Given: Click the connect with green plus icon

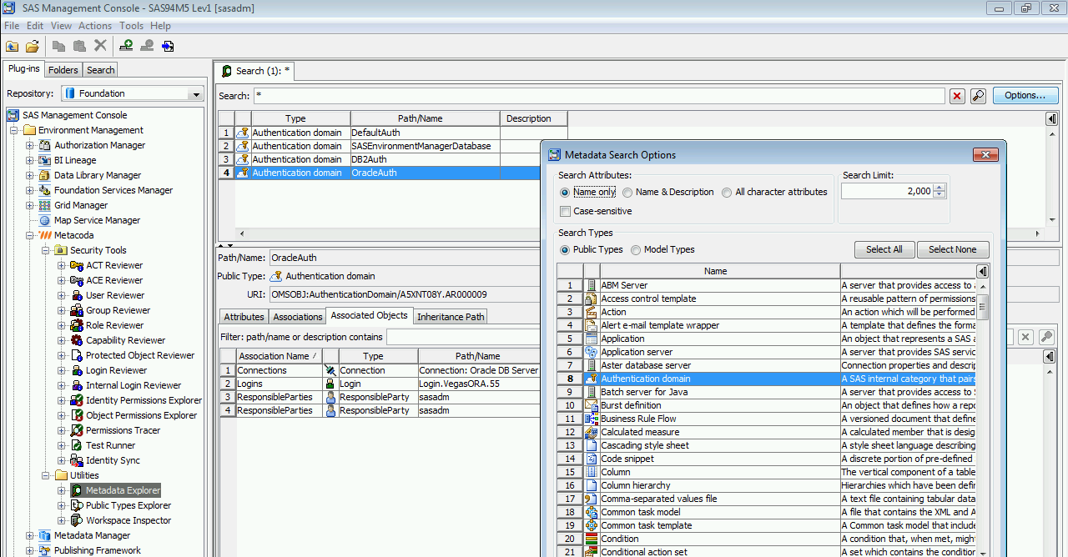Looking at the screenshot, I should pos(126,46).
